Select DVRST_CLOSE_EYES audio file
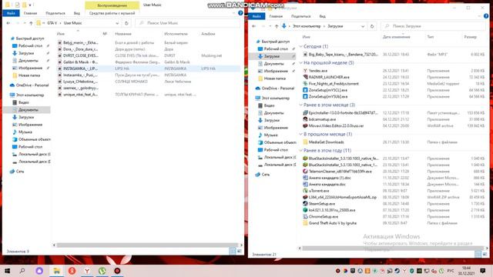 pyautogui.click(x=80, y=55)
